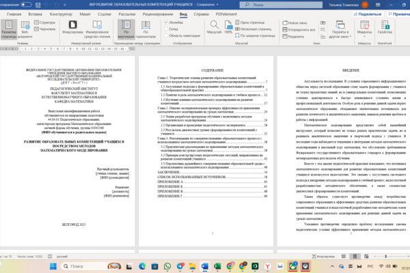The image size is (410, 273).
Task: Enable View Side by Side (Рядом) icon
Action: click(x=323, y=23)
